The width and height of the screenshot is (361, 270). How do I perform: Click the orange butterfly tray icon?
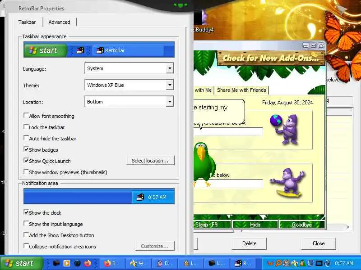click(x=270, y=263)
